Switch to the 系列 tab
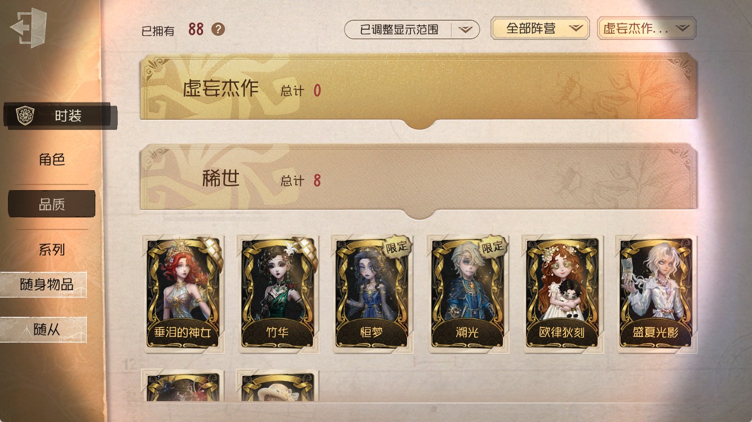 pyautogui.click(x=52, y=249)
